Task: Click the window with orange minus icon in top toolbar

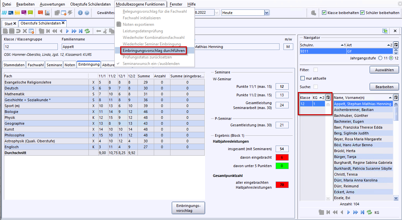Action: (x=63, y=13)
